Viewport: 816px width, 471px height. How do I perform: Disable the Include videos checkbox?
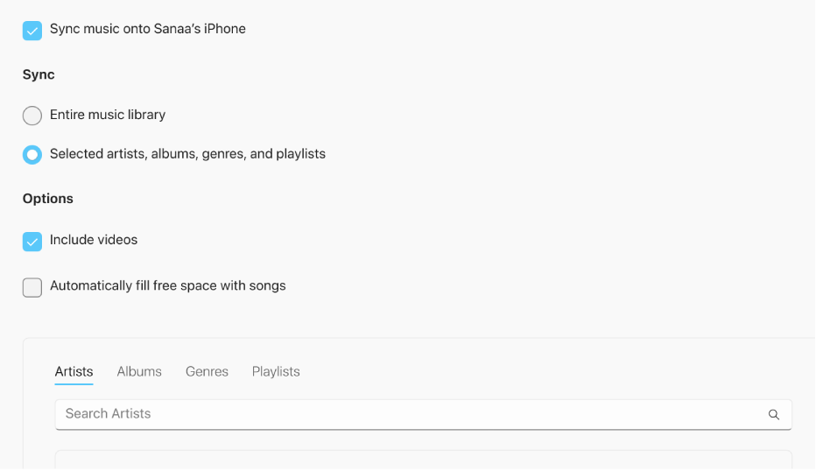coord(32,242)
